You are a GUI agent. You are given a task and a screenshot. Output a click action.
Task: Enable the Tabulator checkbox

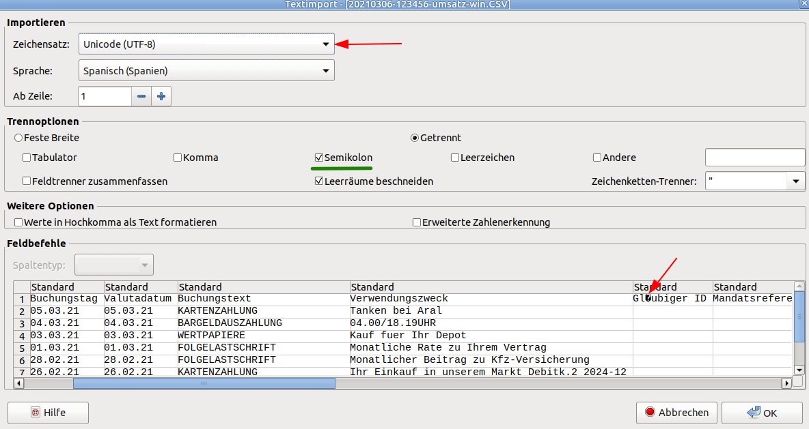pyautogui.click(x=27, y=158)
